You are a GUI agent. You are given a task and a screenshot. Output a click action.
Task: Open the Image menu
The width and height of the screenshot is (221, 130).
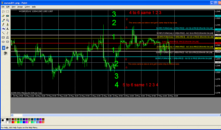[20, 7]
